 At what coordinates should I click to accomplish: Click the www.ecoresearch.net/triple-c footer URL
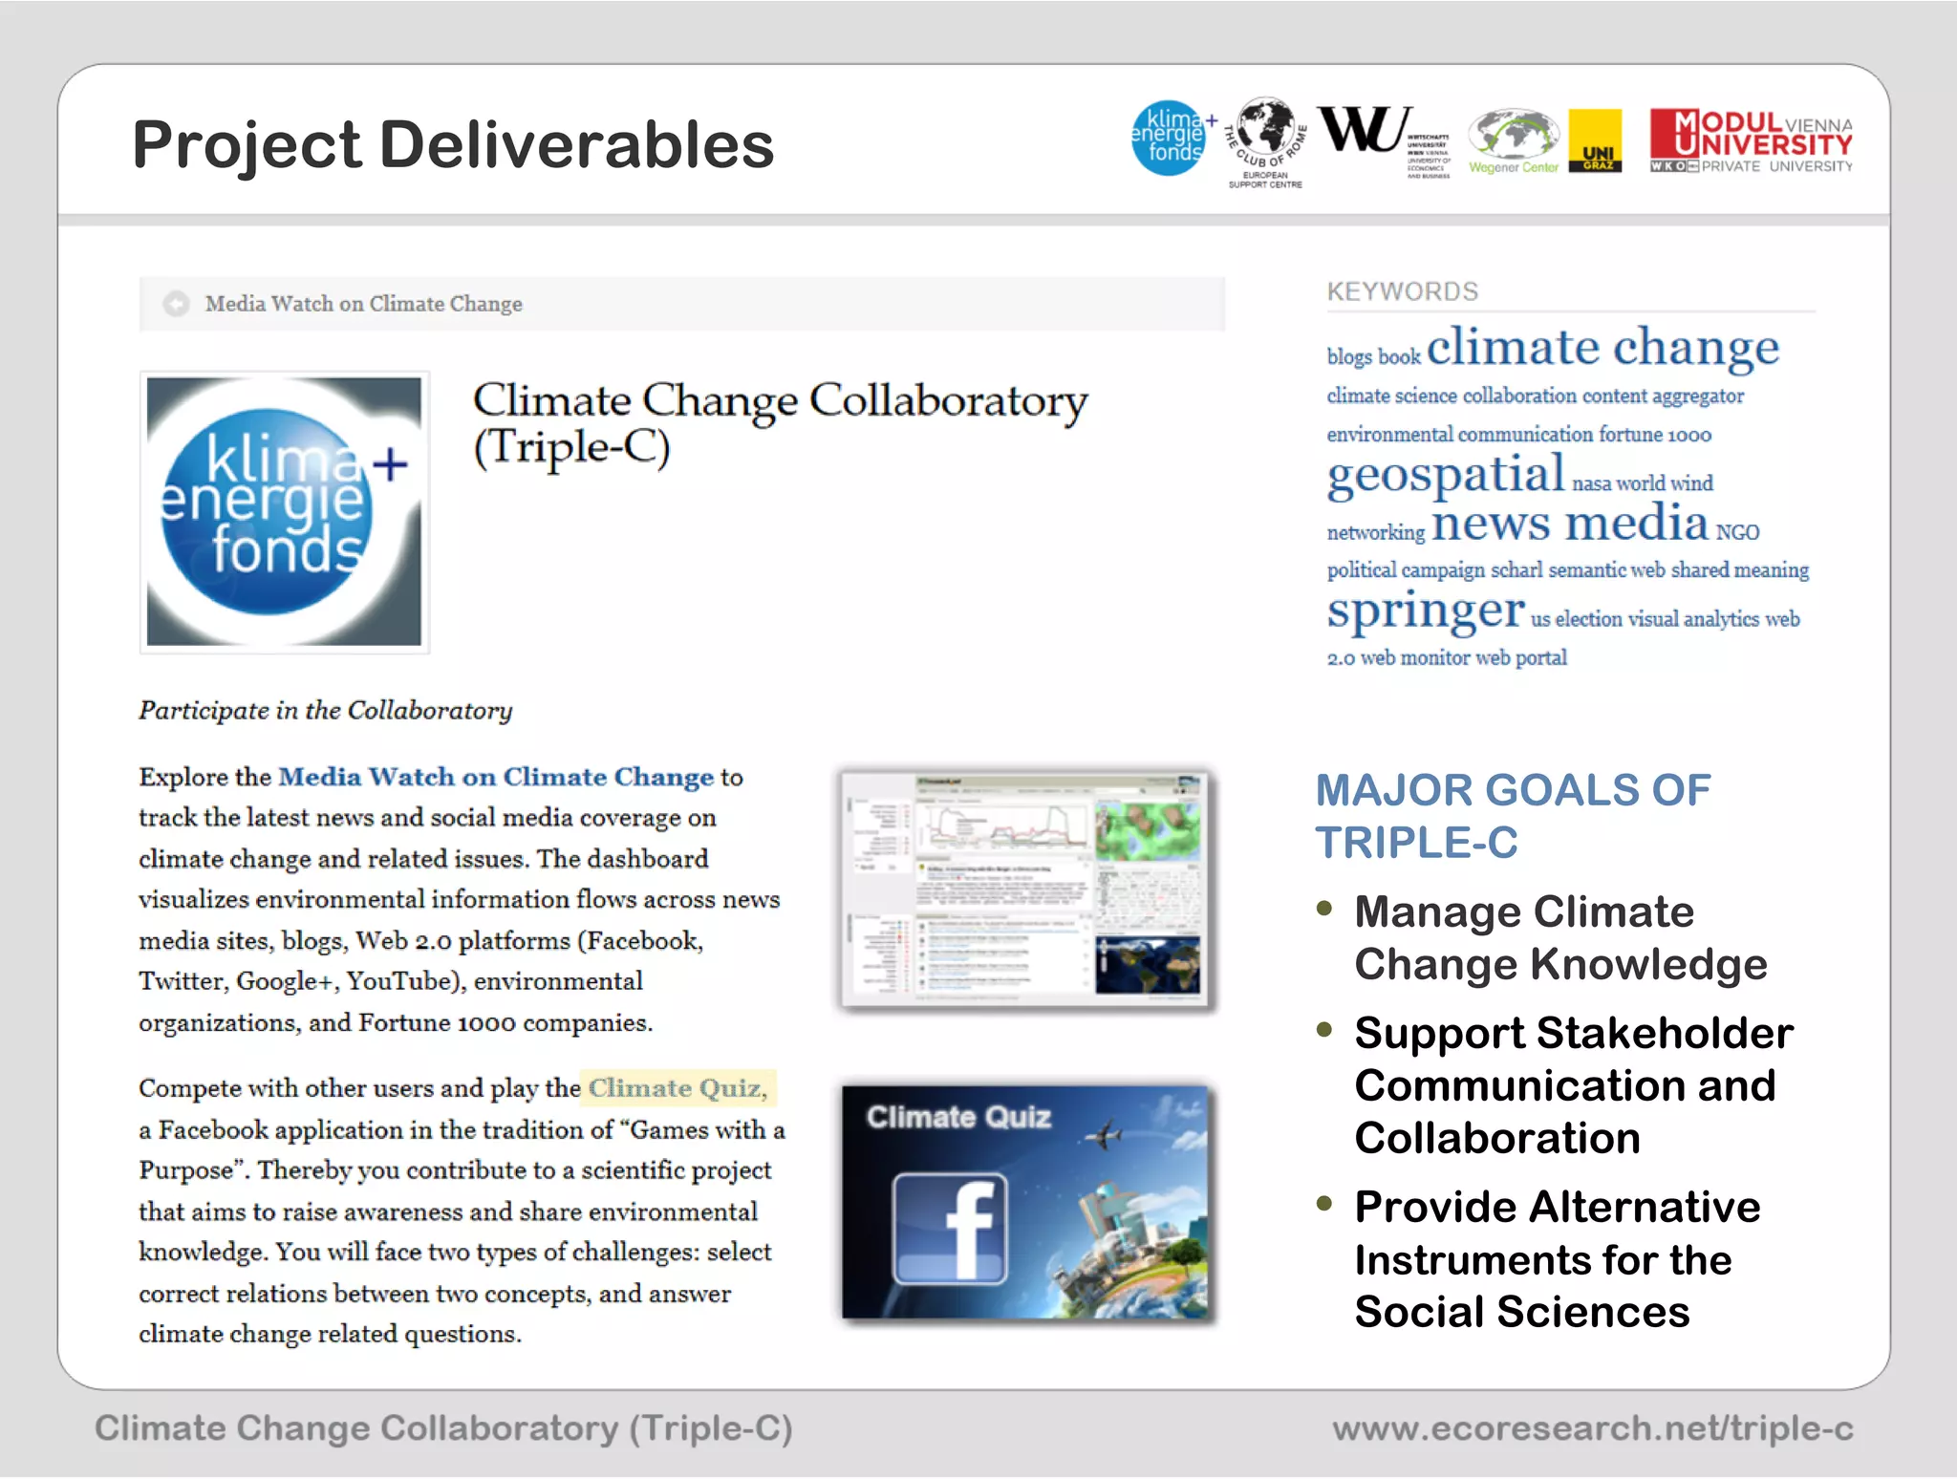click(x=1592, y=1428)
